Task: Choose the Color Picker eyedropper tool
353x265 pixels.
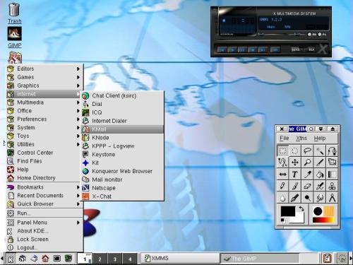Action: click(307, 175)
